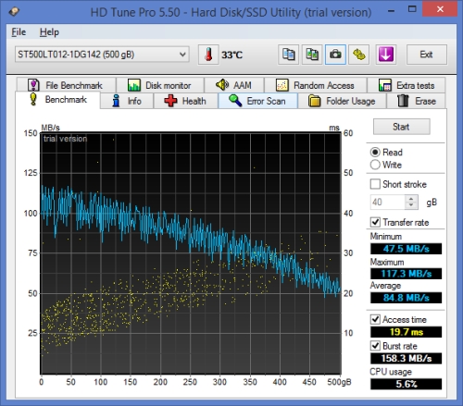Open the Random Access tab

pos(315,85)
